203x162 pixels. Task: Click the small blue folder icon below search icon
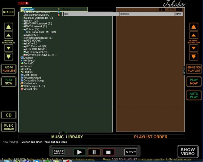(59, 12)
